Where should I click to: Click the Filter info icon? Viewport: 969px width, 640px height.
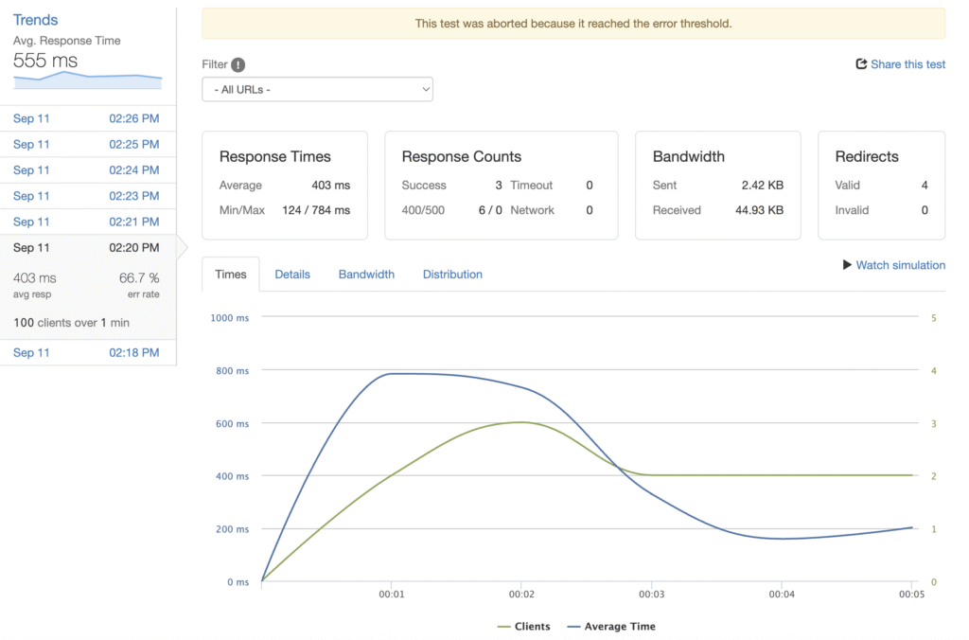238,64
